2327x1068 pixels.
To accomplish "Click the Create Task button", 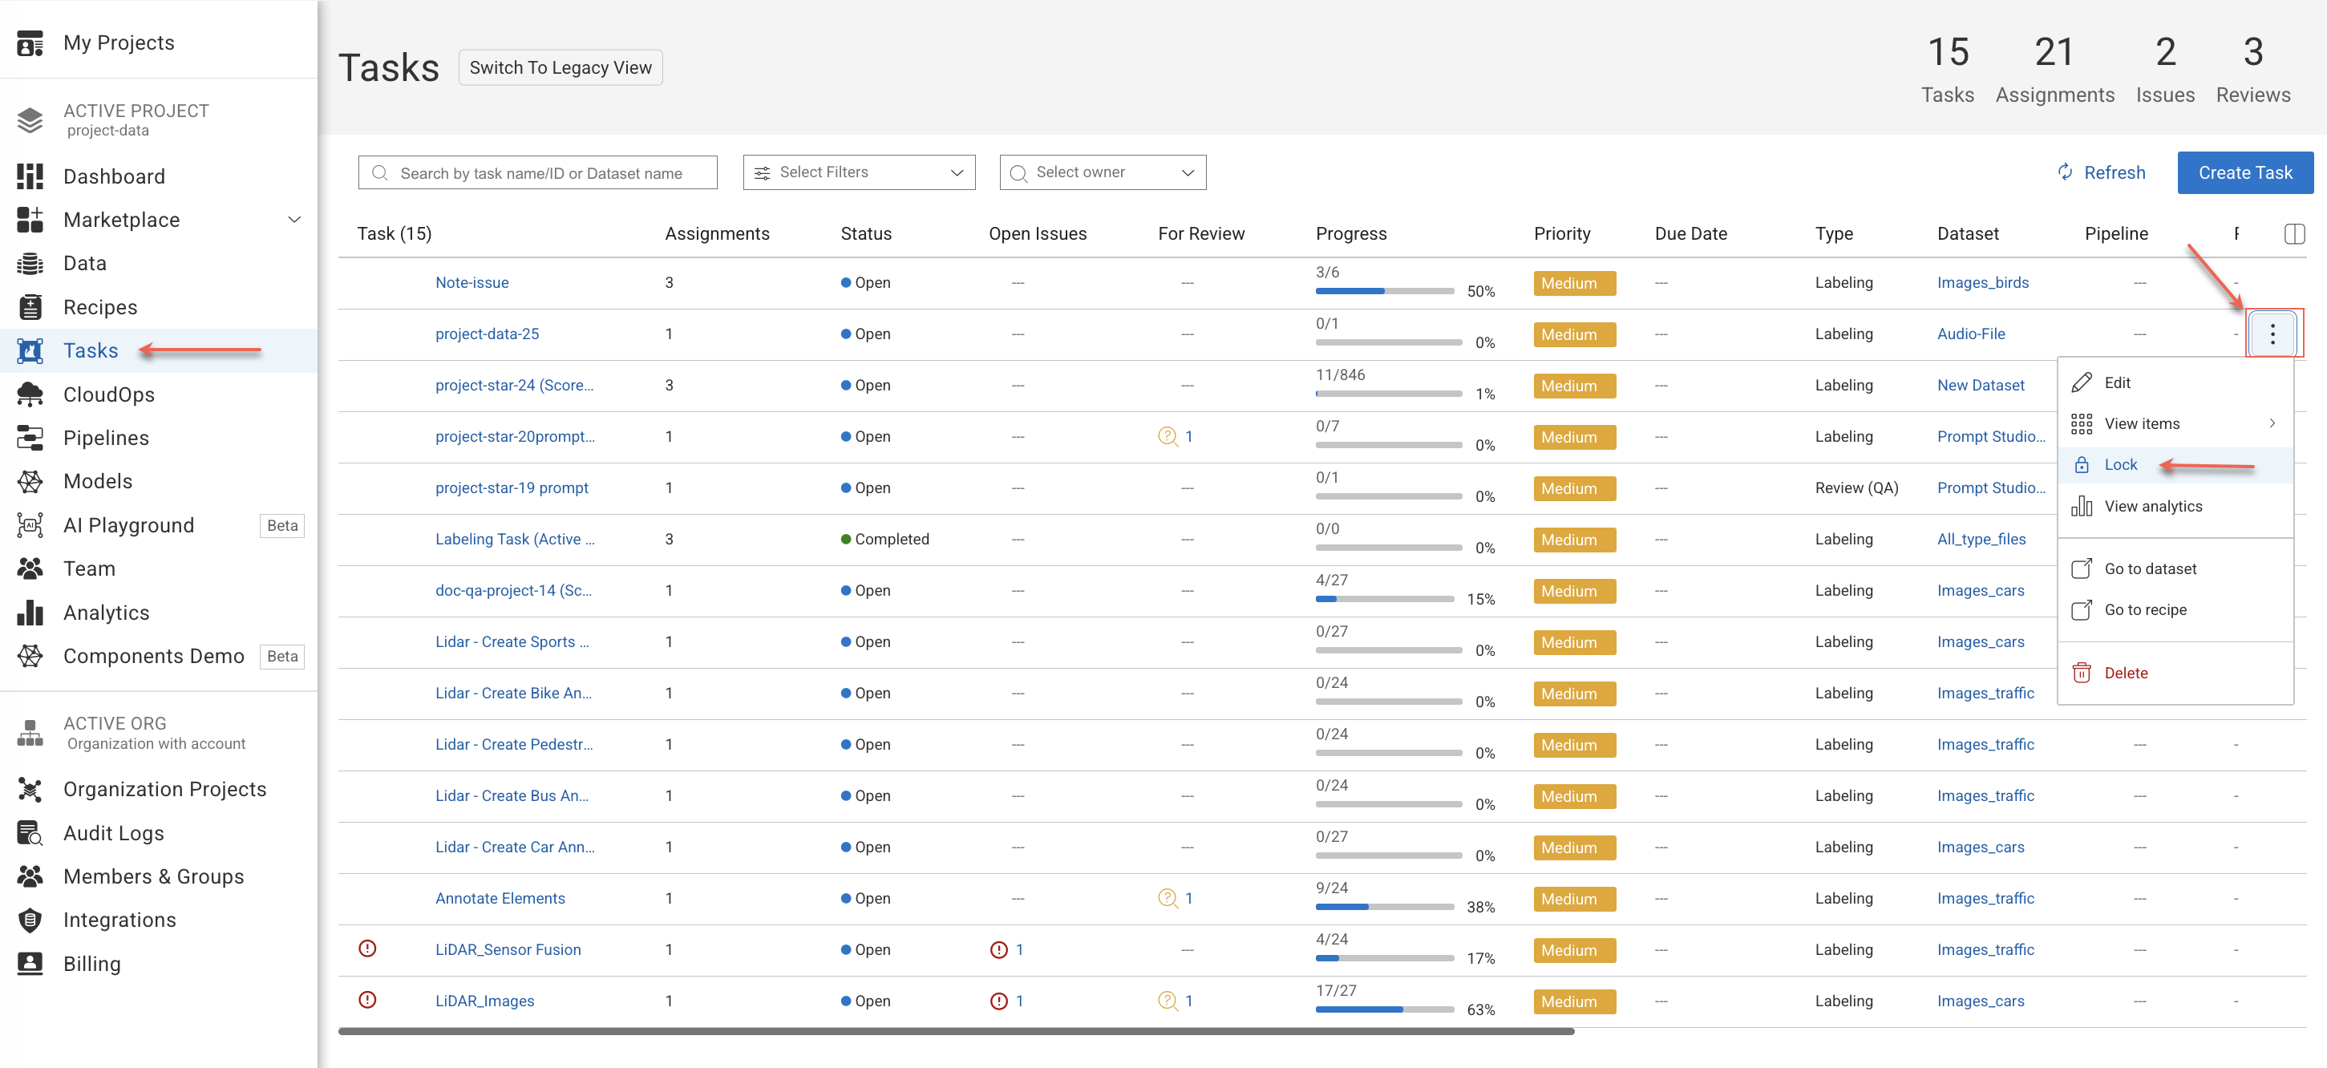I will [2244, 172].
